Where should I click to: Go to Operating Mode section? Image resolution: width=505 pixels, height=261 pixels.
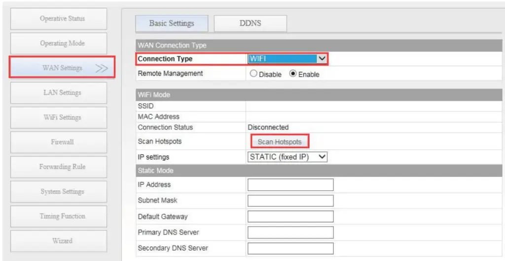point(62,43)
